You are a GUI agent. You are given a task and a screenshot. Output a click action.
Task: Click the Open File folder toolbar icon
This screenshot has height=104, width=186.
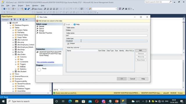[x=22, y=9]
